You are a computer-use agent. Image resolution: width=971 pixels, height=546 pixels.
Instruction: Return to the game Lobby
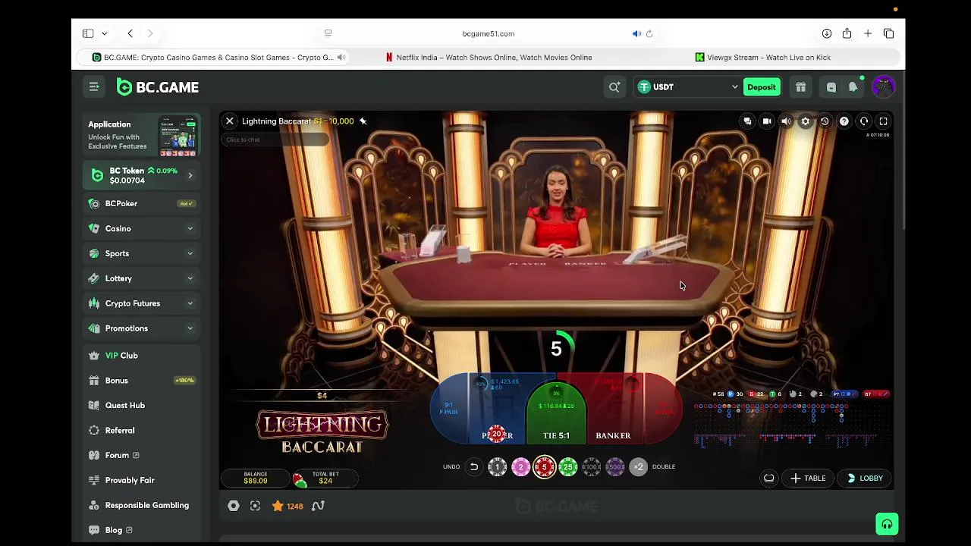coord(864,479)
